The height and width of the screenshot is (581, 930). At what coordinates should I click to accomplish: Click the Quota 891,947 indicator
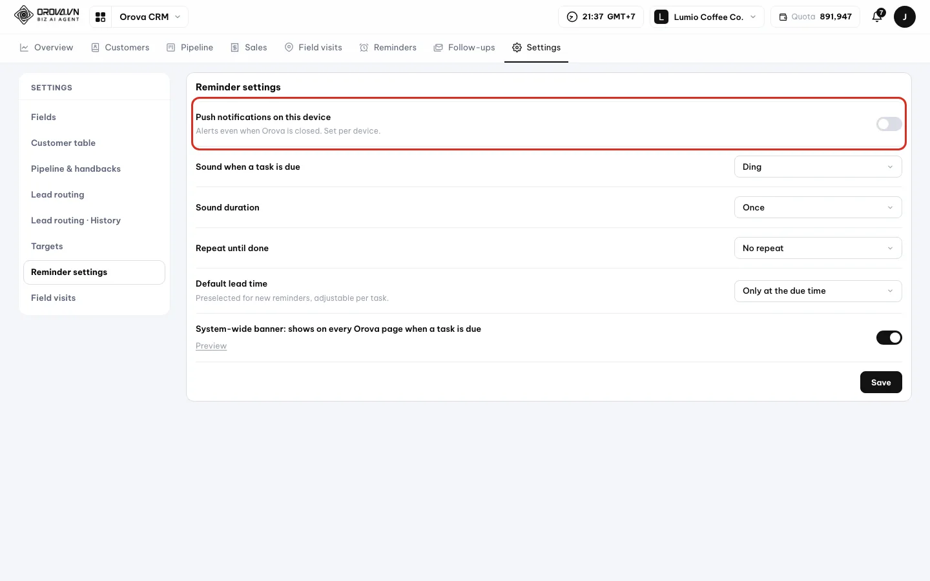(x=815, y=17)
